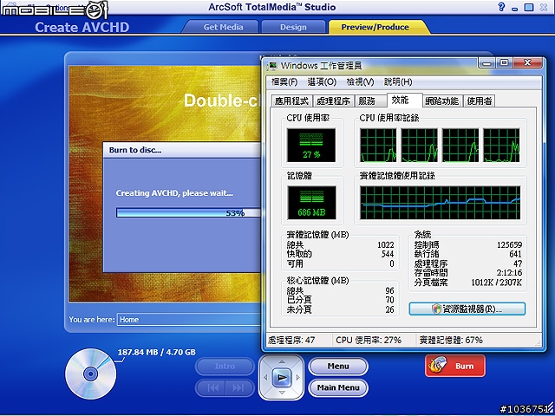Image resolution: width=555 pixels, height=416 pixels.
Task: Minimize the Windows Task Manager window
Action: [x=487, y=63]
